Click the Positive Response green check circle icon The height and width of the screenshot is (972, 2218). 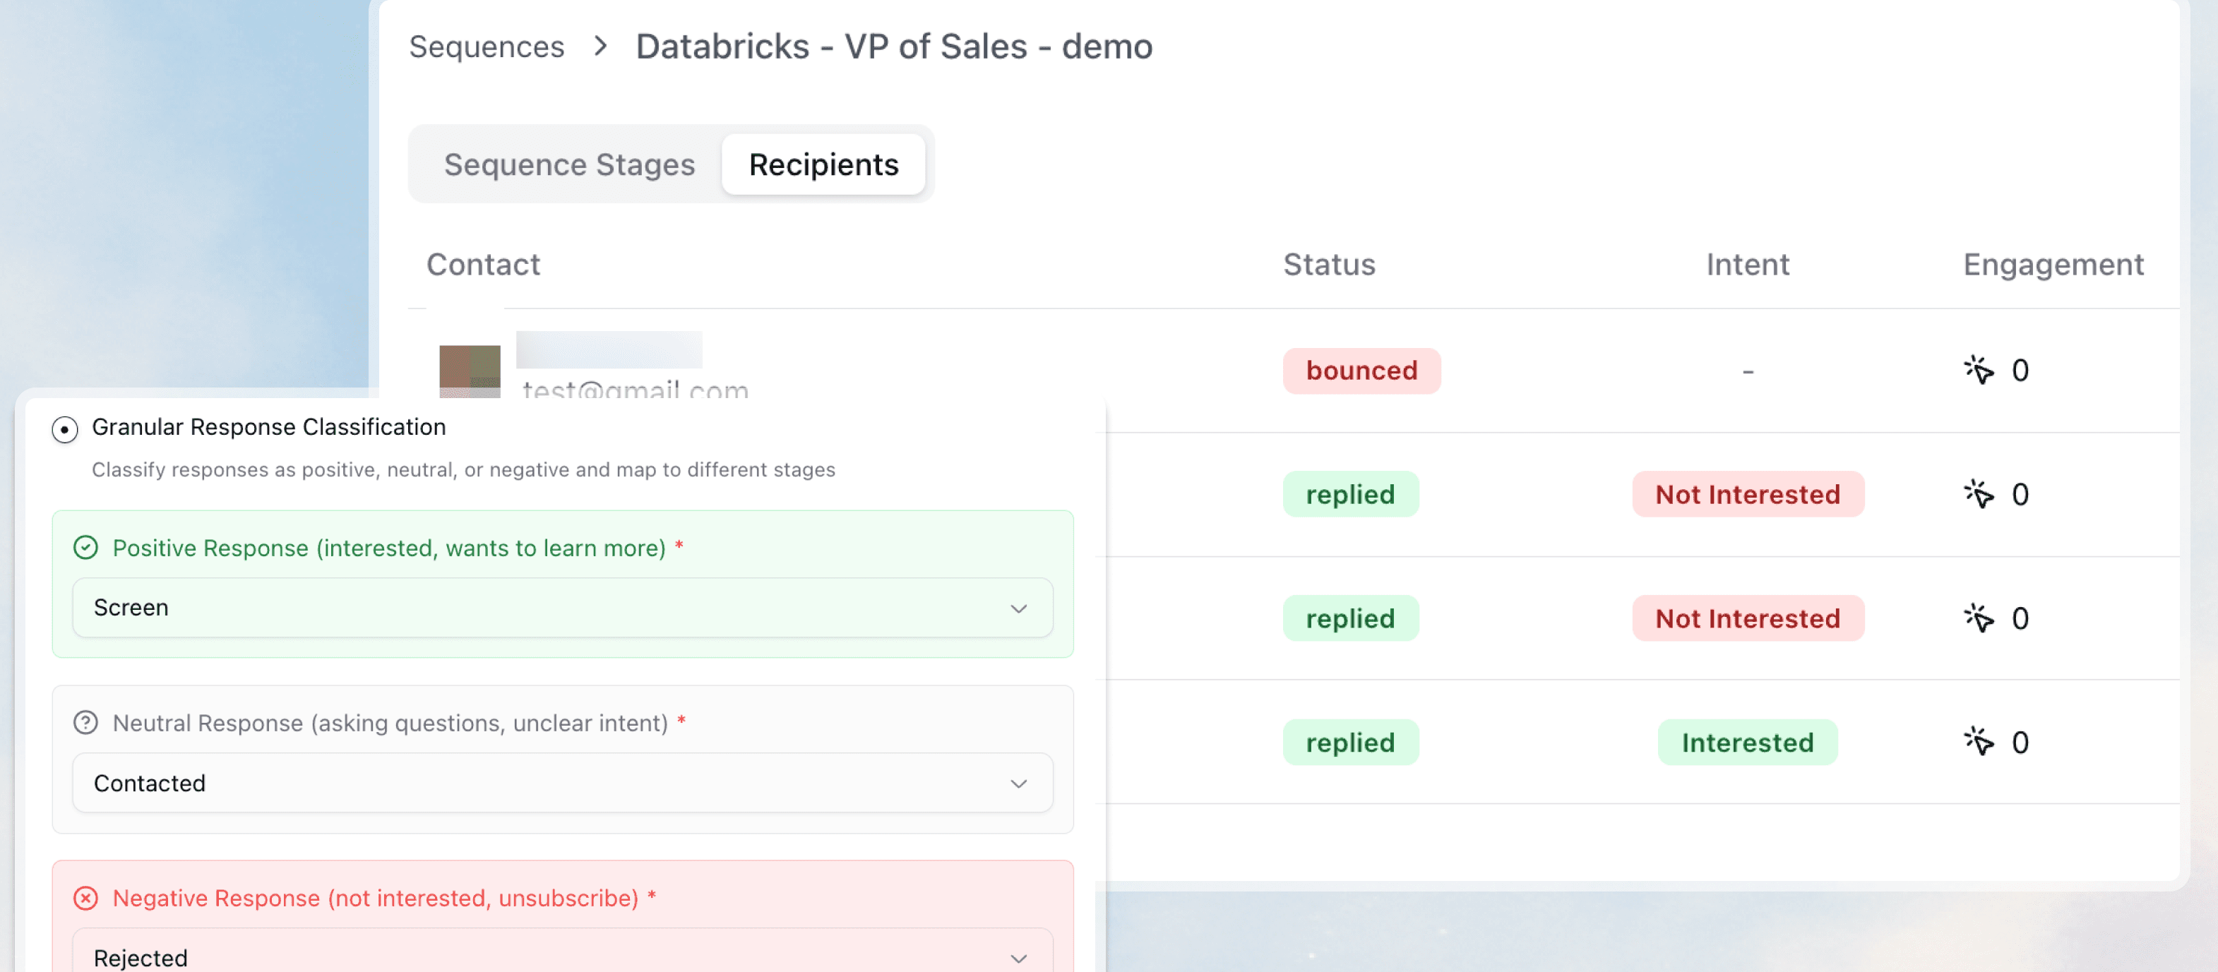click(x=85, y=548)
